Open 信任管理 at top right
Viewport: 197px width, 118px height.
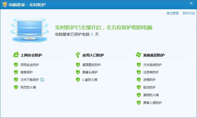tap(172, 13)
